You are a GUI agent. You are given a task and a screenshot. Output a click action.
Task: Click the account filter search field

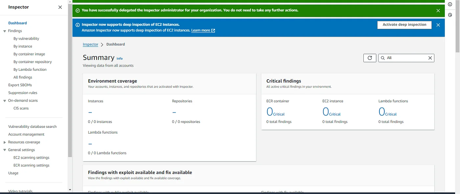coord(406,58)
